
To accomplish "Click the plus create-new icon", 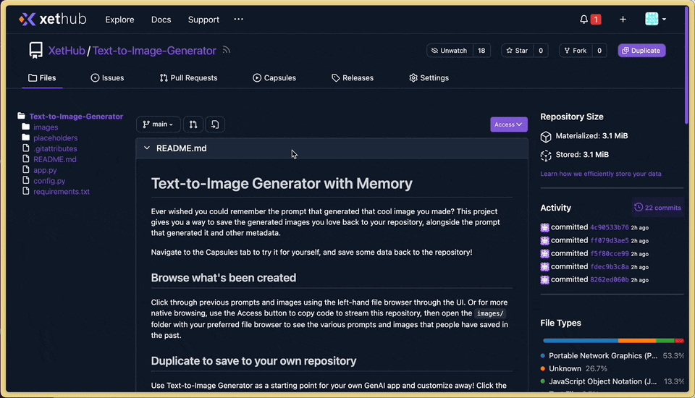I will (x=623, y=20).
